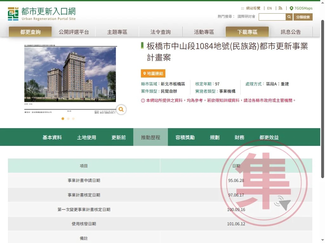Open the 法令查詢 menu

point(161,32)
